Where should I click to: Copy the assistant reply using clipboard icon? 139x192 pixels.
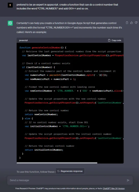click(127, 23)
